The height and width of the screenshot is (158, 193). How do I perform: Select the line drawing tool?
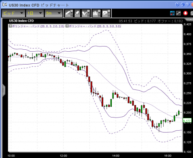68,13
